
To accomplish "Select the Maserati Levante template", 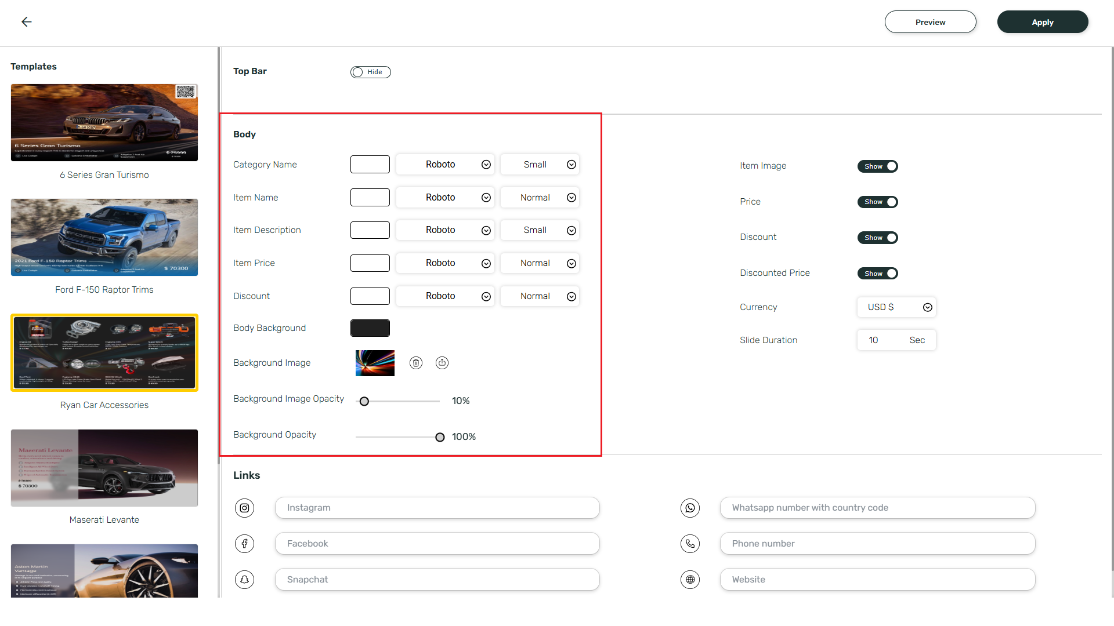I will [x=104, y=468].
